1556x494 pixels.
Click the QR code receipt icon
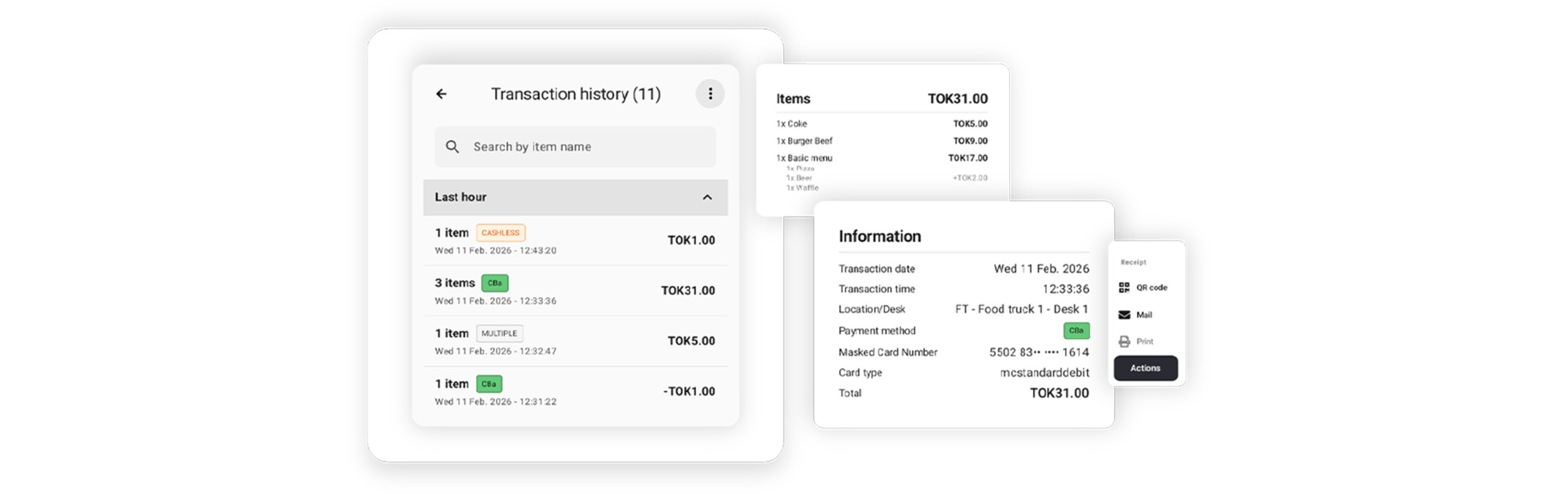click(1124, 287)
